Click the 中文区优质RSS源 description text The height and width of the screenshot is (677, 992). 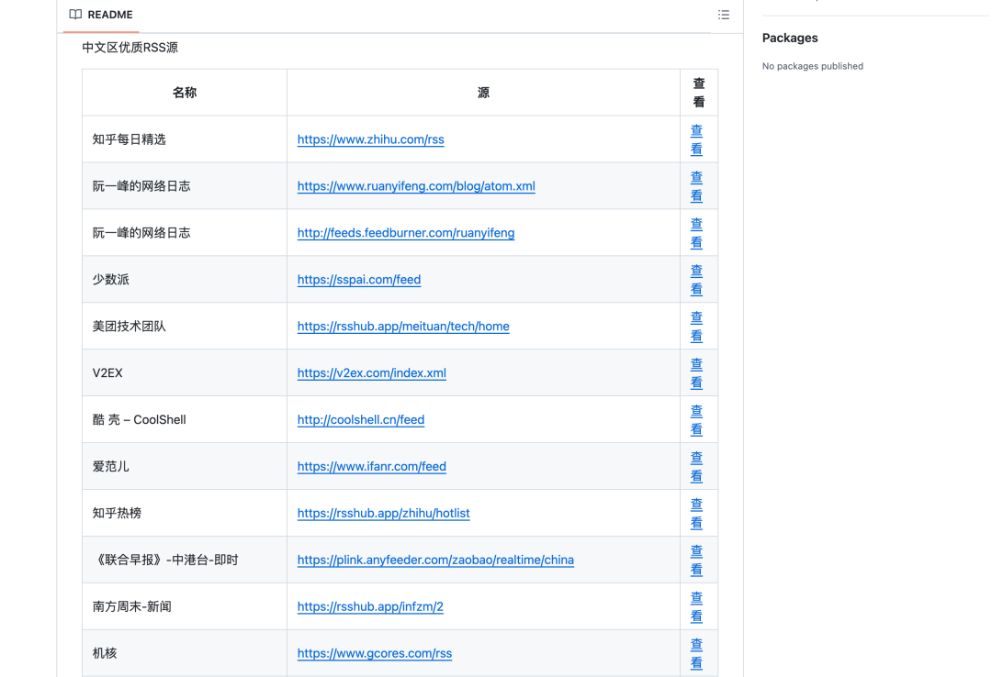(130, 48)
